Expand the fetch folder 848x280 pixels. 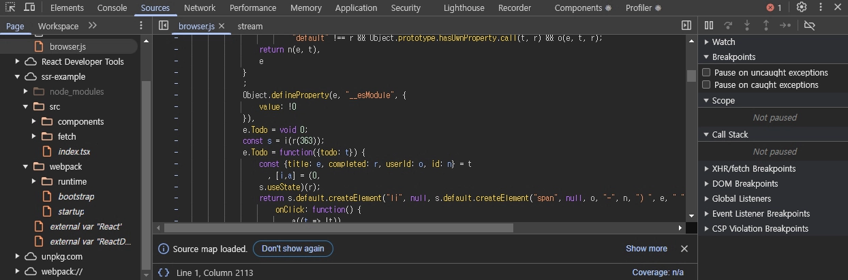point(34,136)
